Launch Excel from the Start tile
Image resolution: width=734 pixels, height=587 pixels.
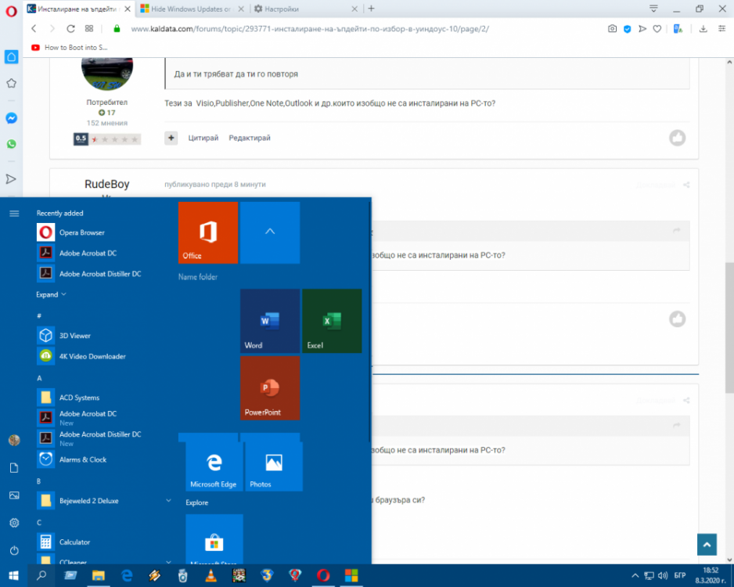(x=332, y=321)
